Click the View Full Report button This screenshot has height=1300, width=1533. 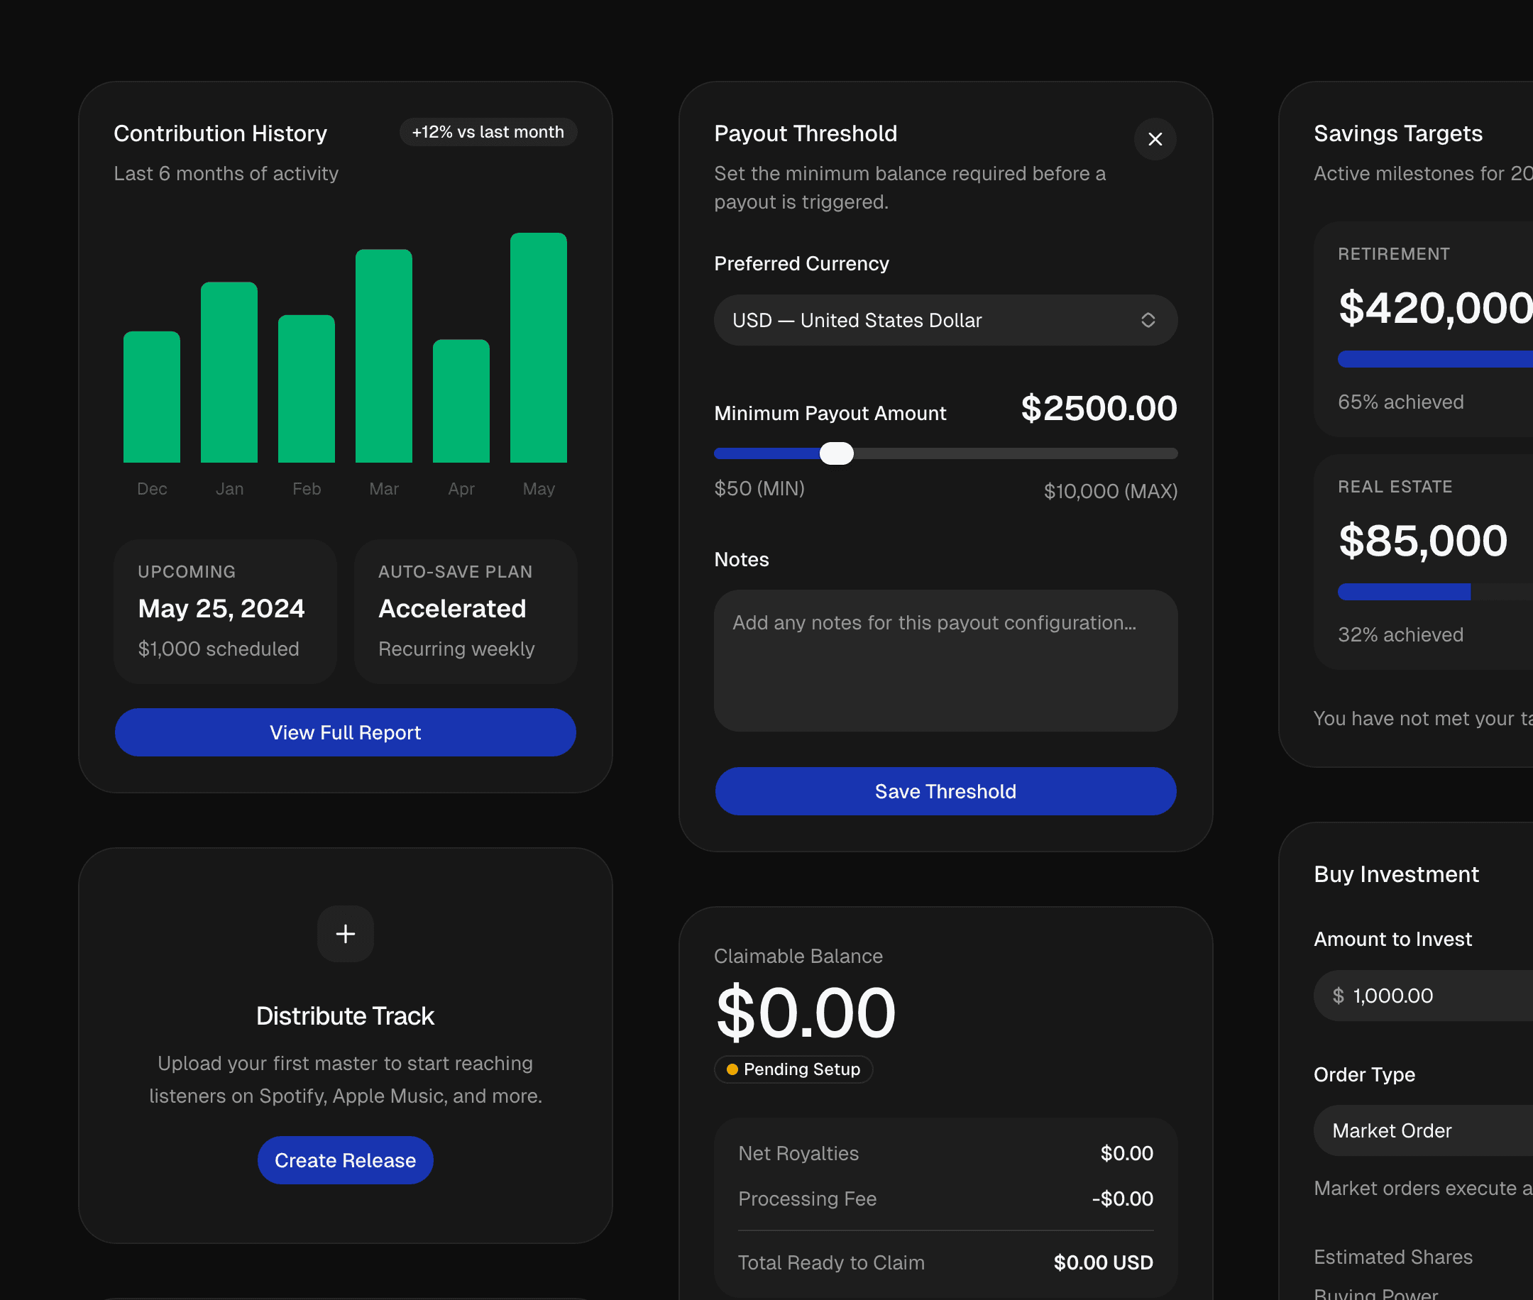(x=345, y=732)
